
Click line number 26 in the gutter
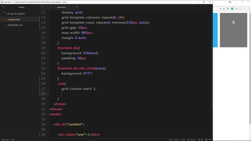[x=43, y=83]
